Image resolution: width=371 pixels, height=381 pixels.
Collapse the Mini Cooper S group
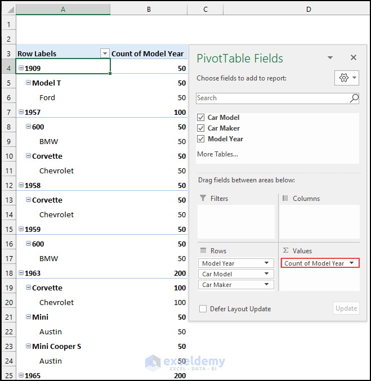(x=29, y=346)
